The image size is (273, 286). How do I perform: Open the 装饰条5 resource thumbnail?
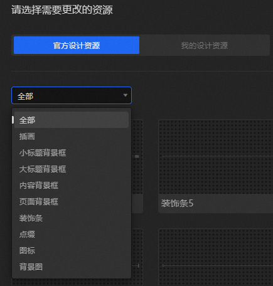point(216,157)
